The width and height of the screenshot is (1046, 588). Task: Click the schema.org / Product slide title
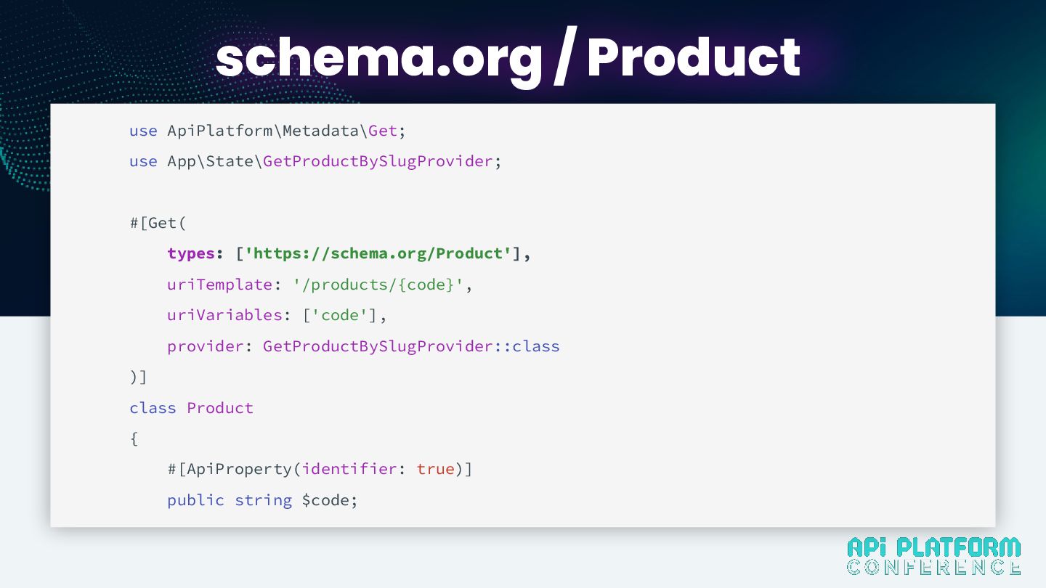pos(508,57)
